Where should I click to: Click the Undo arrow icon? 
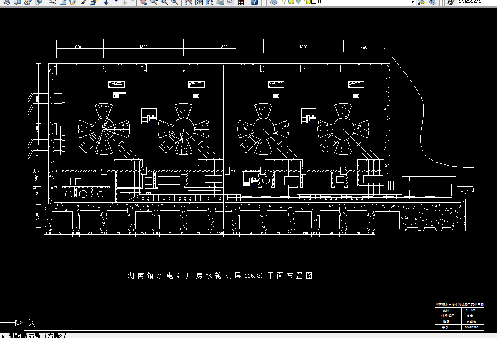coord(106,2)
